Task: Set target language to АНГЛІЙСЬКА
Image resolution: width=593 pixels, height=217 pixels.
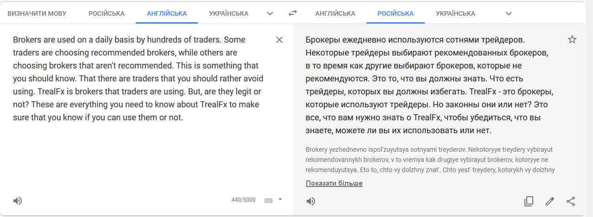Action: pyautogui.click(x=335, y=13)
